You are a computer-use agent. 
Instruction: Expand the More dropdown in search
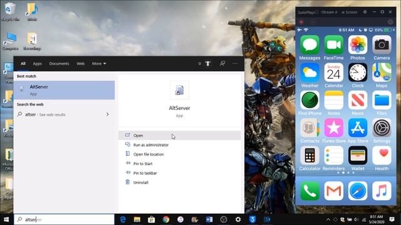pyautogui.click(x=99, y=64)
